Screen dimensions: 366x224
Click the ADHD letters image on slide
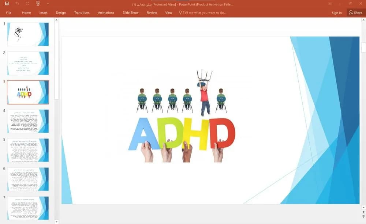point(182,140)
